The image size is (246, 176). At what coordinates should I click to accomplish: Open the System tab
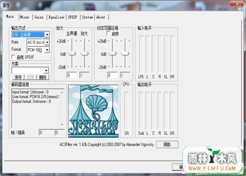tap(87, 17)
